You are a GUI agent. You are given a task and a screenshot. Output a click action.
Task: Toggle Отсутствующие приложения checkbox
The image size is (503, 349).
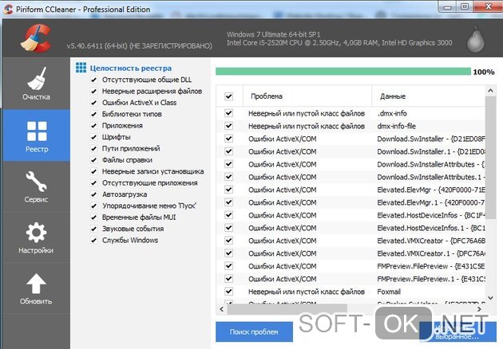(93, 182)
